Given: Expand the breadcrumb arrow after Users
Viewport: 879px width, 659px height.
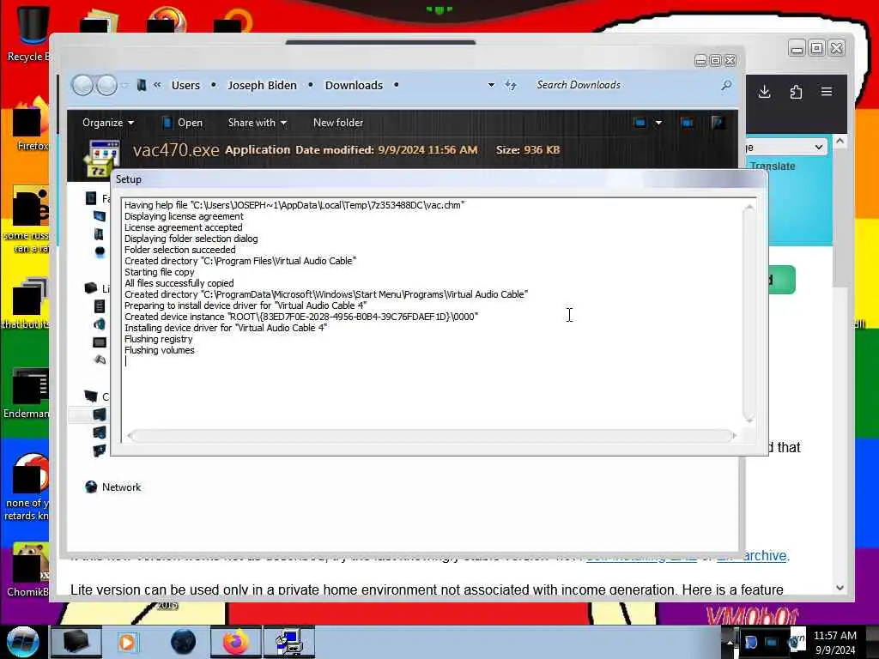Looking at the screenshot, I should tap(214, 85).
